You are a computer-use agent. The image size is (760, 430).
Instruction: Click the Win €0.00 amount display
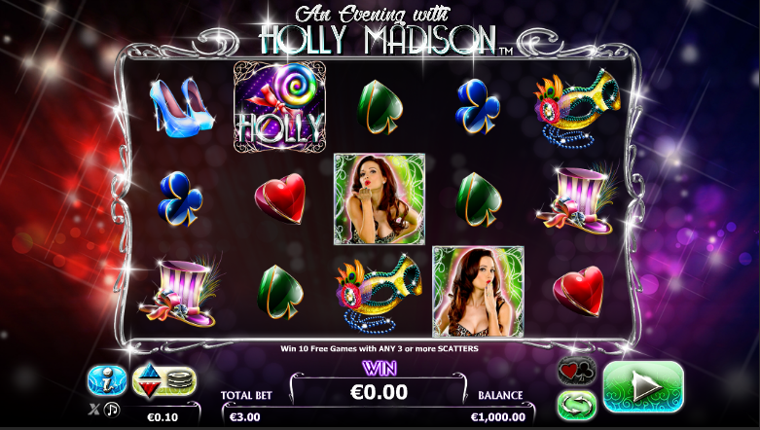(x=380, y=392)
